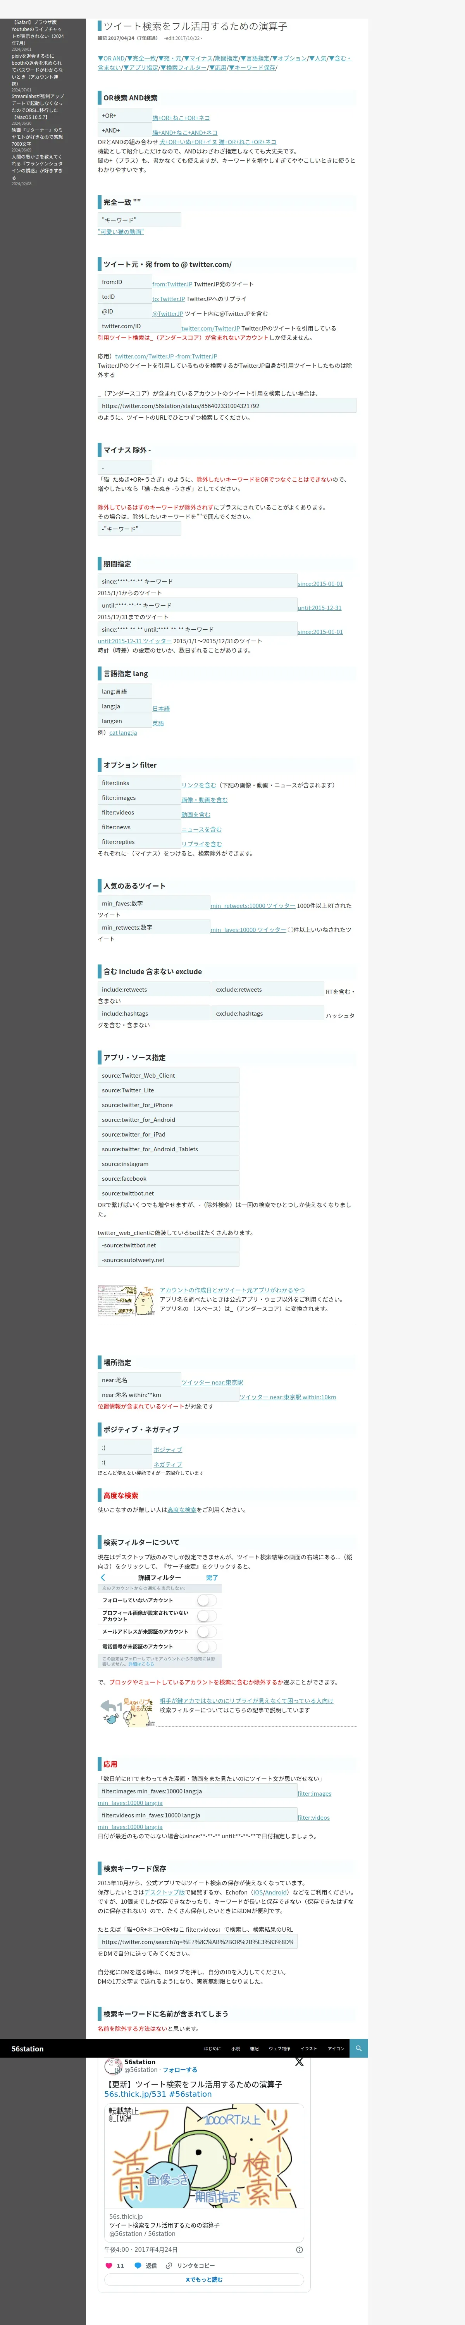Click the 56station site title in nav bar
This screenshot has height=2325, width=465.
(x=27, y=2049)
